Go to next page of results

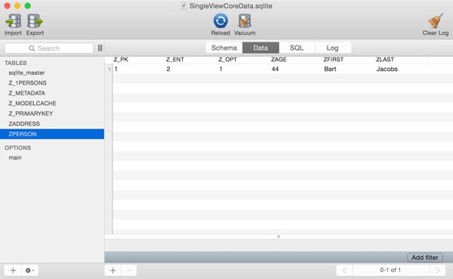tap(438, 271)
